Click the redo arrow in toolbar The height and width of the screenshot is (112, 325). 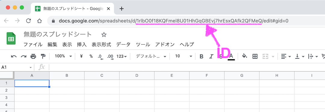[24, 56]
